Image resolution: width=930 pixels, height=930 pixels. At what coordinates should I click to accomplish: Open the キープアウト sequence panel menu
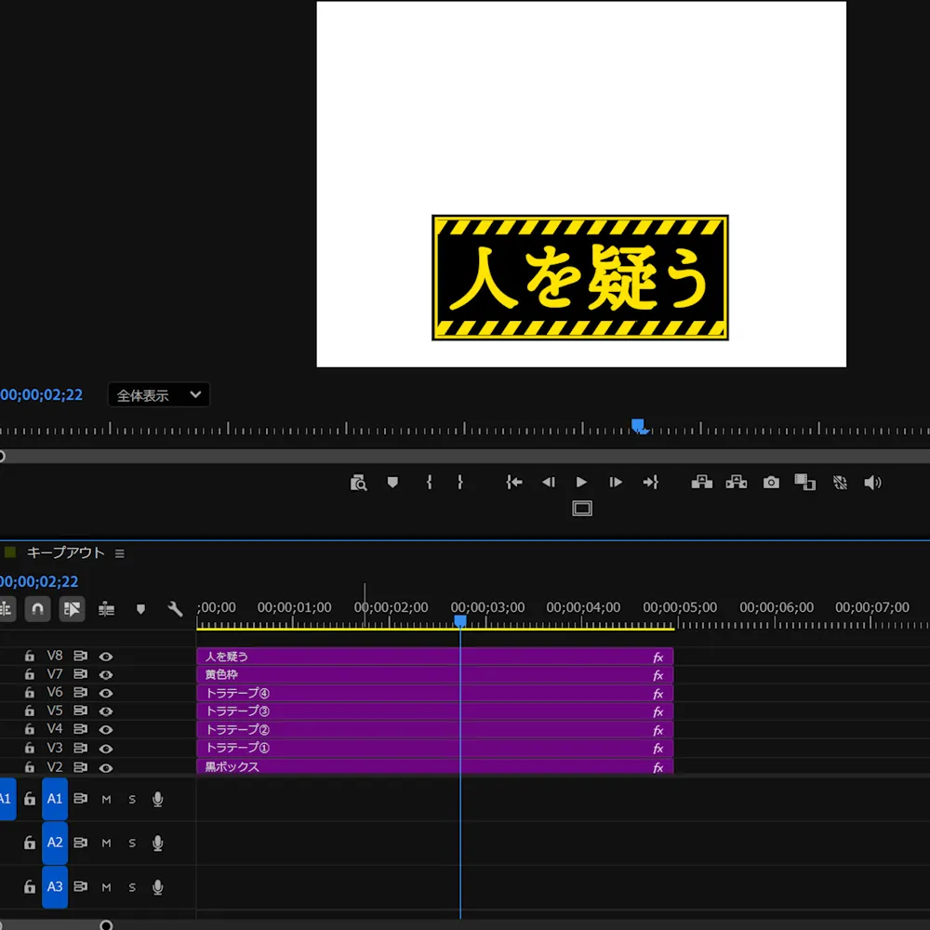pos(120,553)
